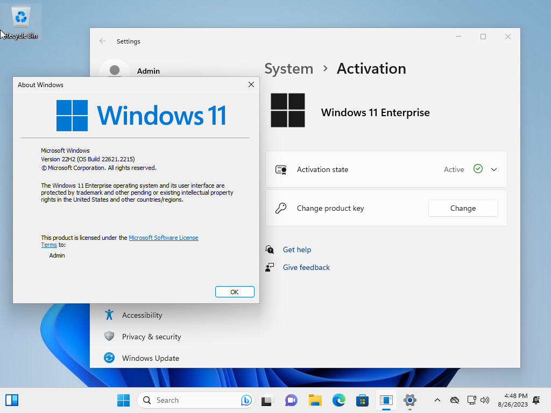Click OK in About Windows dialog
Screen dimensions: 551x413
(235, 292)
